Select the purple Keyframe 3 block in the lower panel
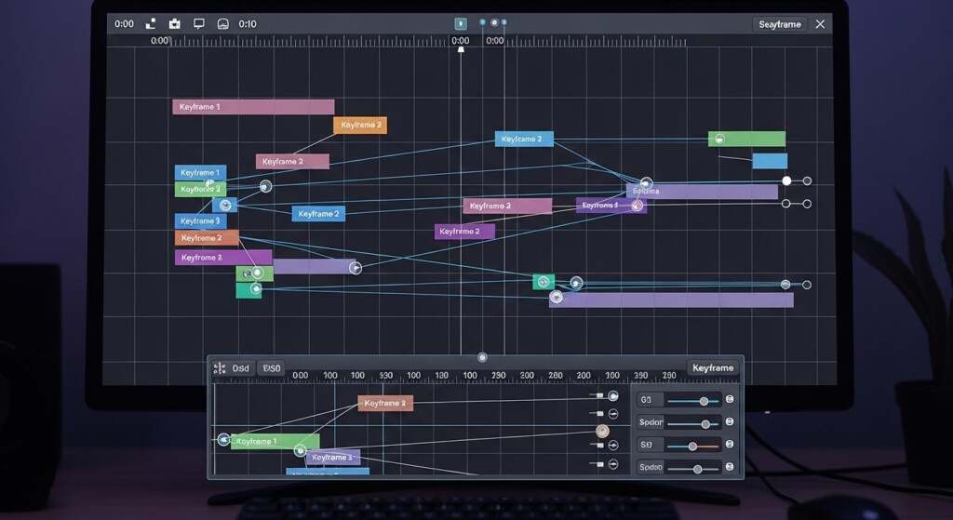The image size is (953, 520). coord(333,458)
